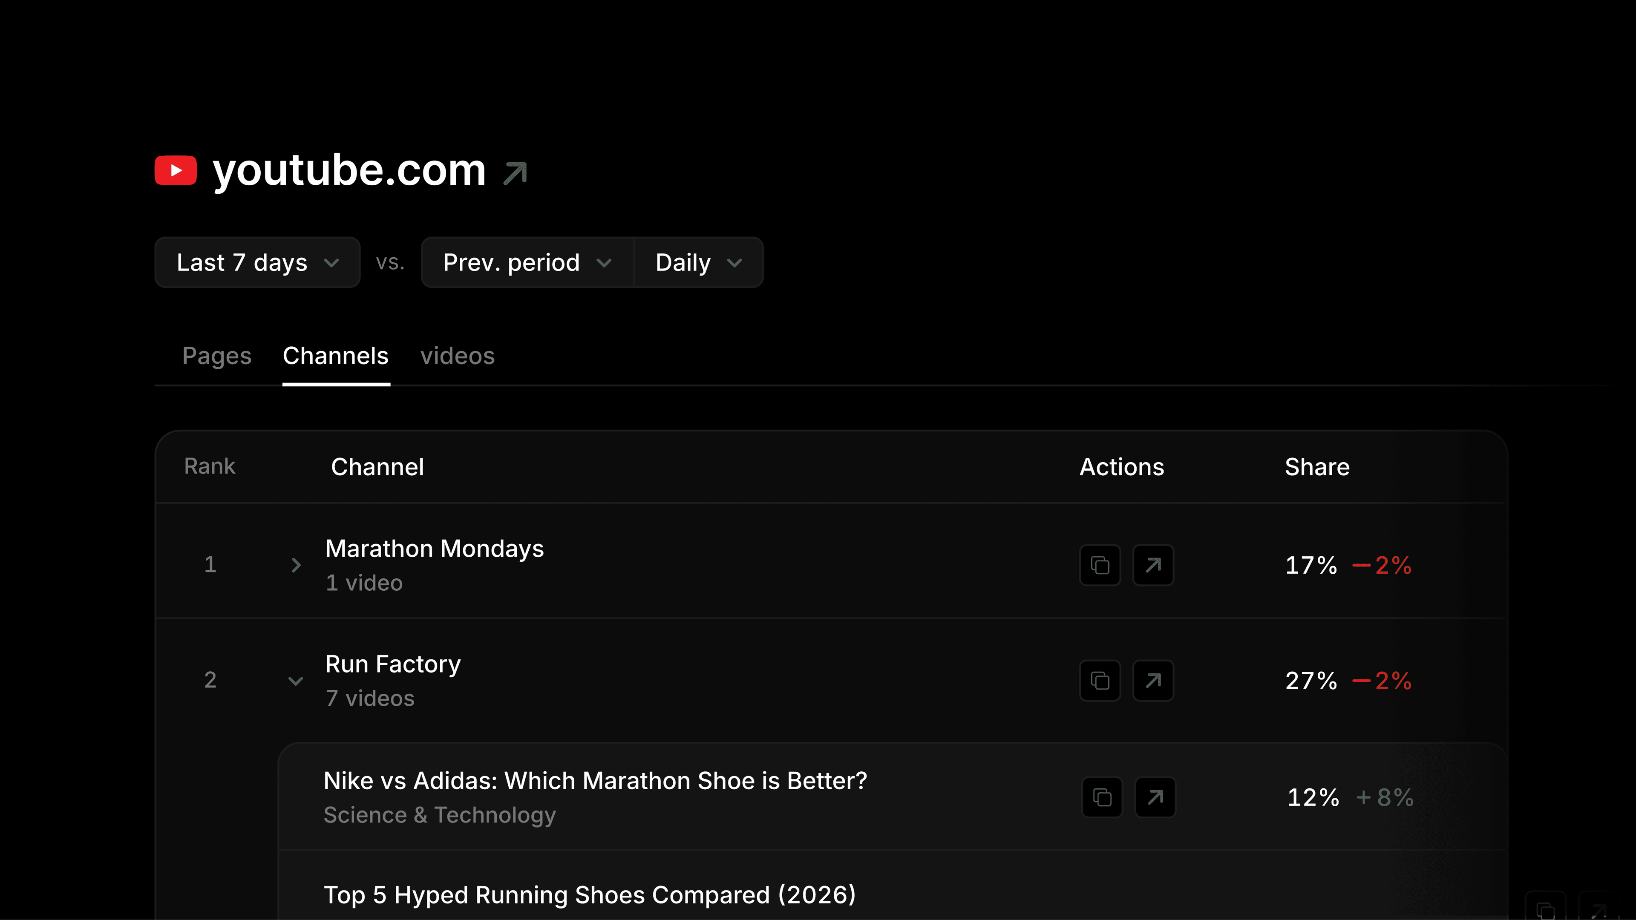Click Run Factory -2% change value
This screenshot has height=920, width=1636.
pos(1382,681)
